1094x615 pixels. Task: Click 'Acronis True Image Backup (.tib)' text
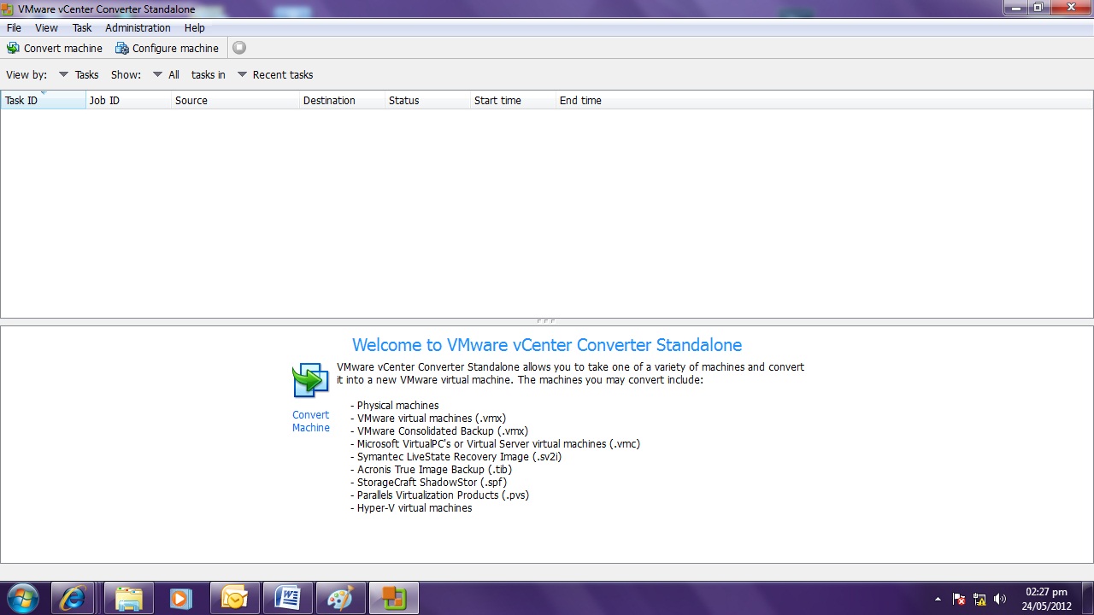pyautogui.click(x=434, y=470)
